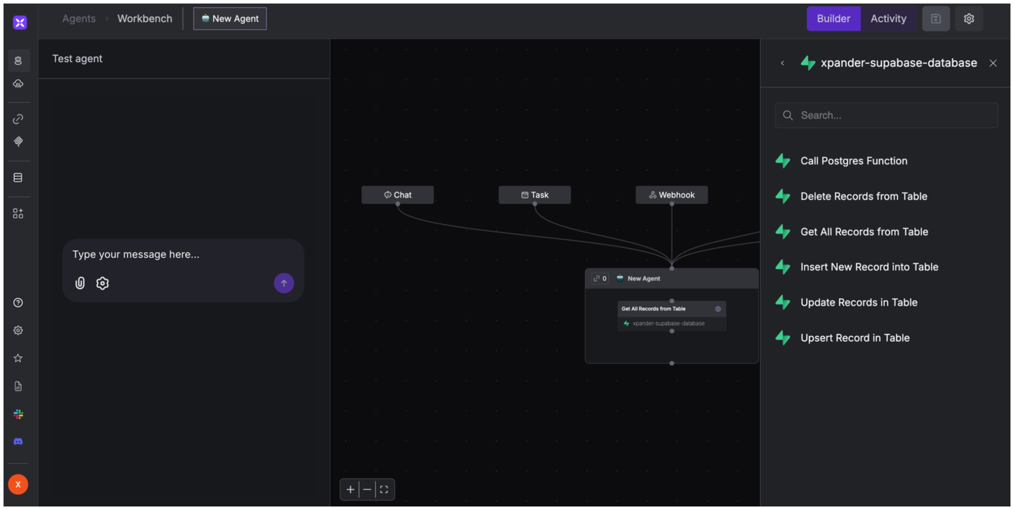Image resolution: width=1014 pixels, height=510 pixels.
Task: Open gear on Get All Records node
Action: [x=718, y=309]
